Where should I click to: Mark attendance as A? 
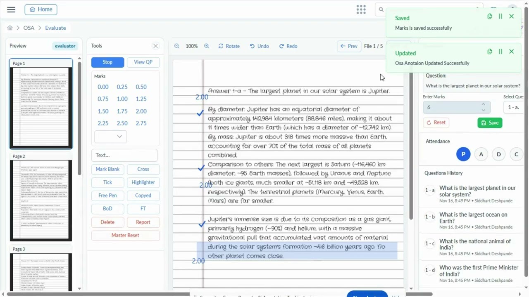[481, 154]
